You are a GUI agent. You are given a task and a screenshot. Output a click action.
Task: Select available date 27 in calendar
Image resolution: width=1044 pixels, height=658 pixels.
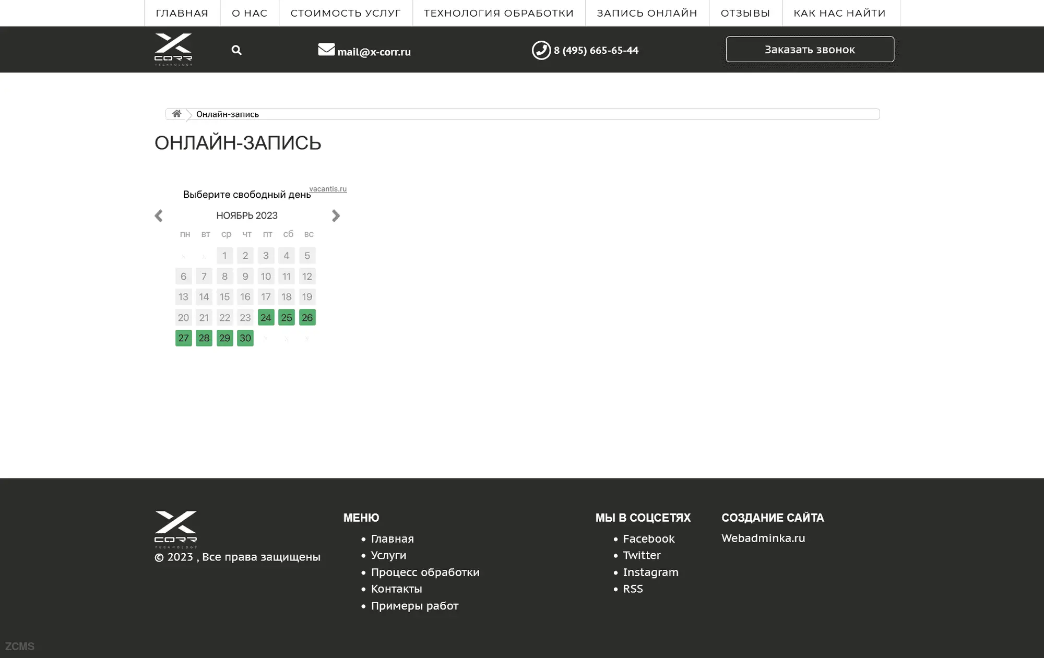coord(183,338)
